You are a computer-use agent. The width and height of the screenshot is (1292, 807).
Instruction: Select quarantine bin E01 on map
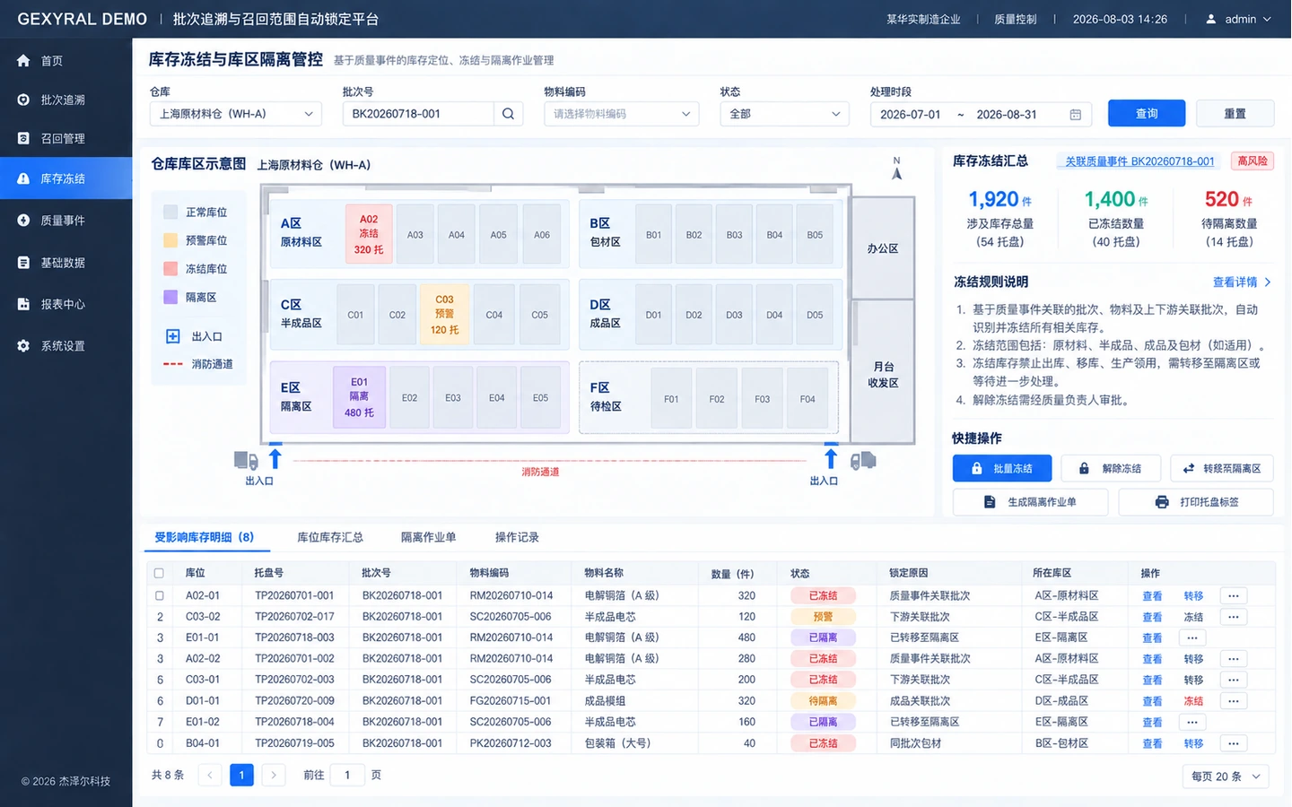click(359, 396)
